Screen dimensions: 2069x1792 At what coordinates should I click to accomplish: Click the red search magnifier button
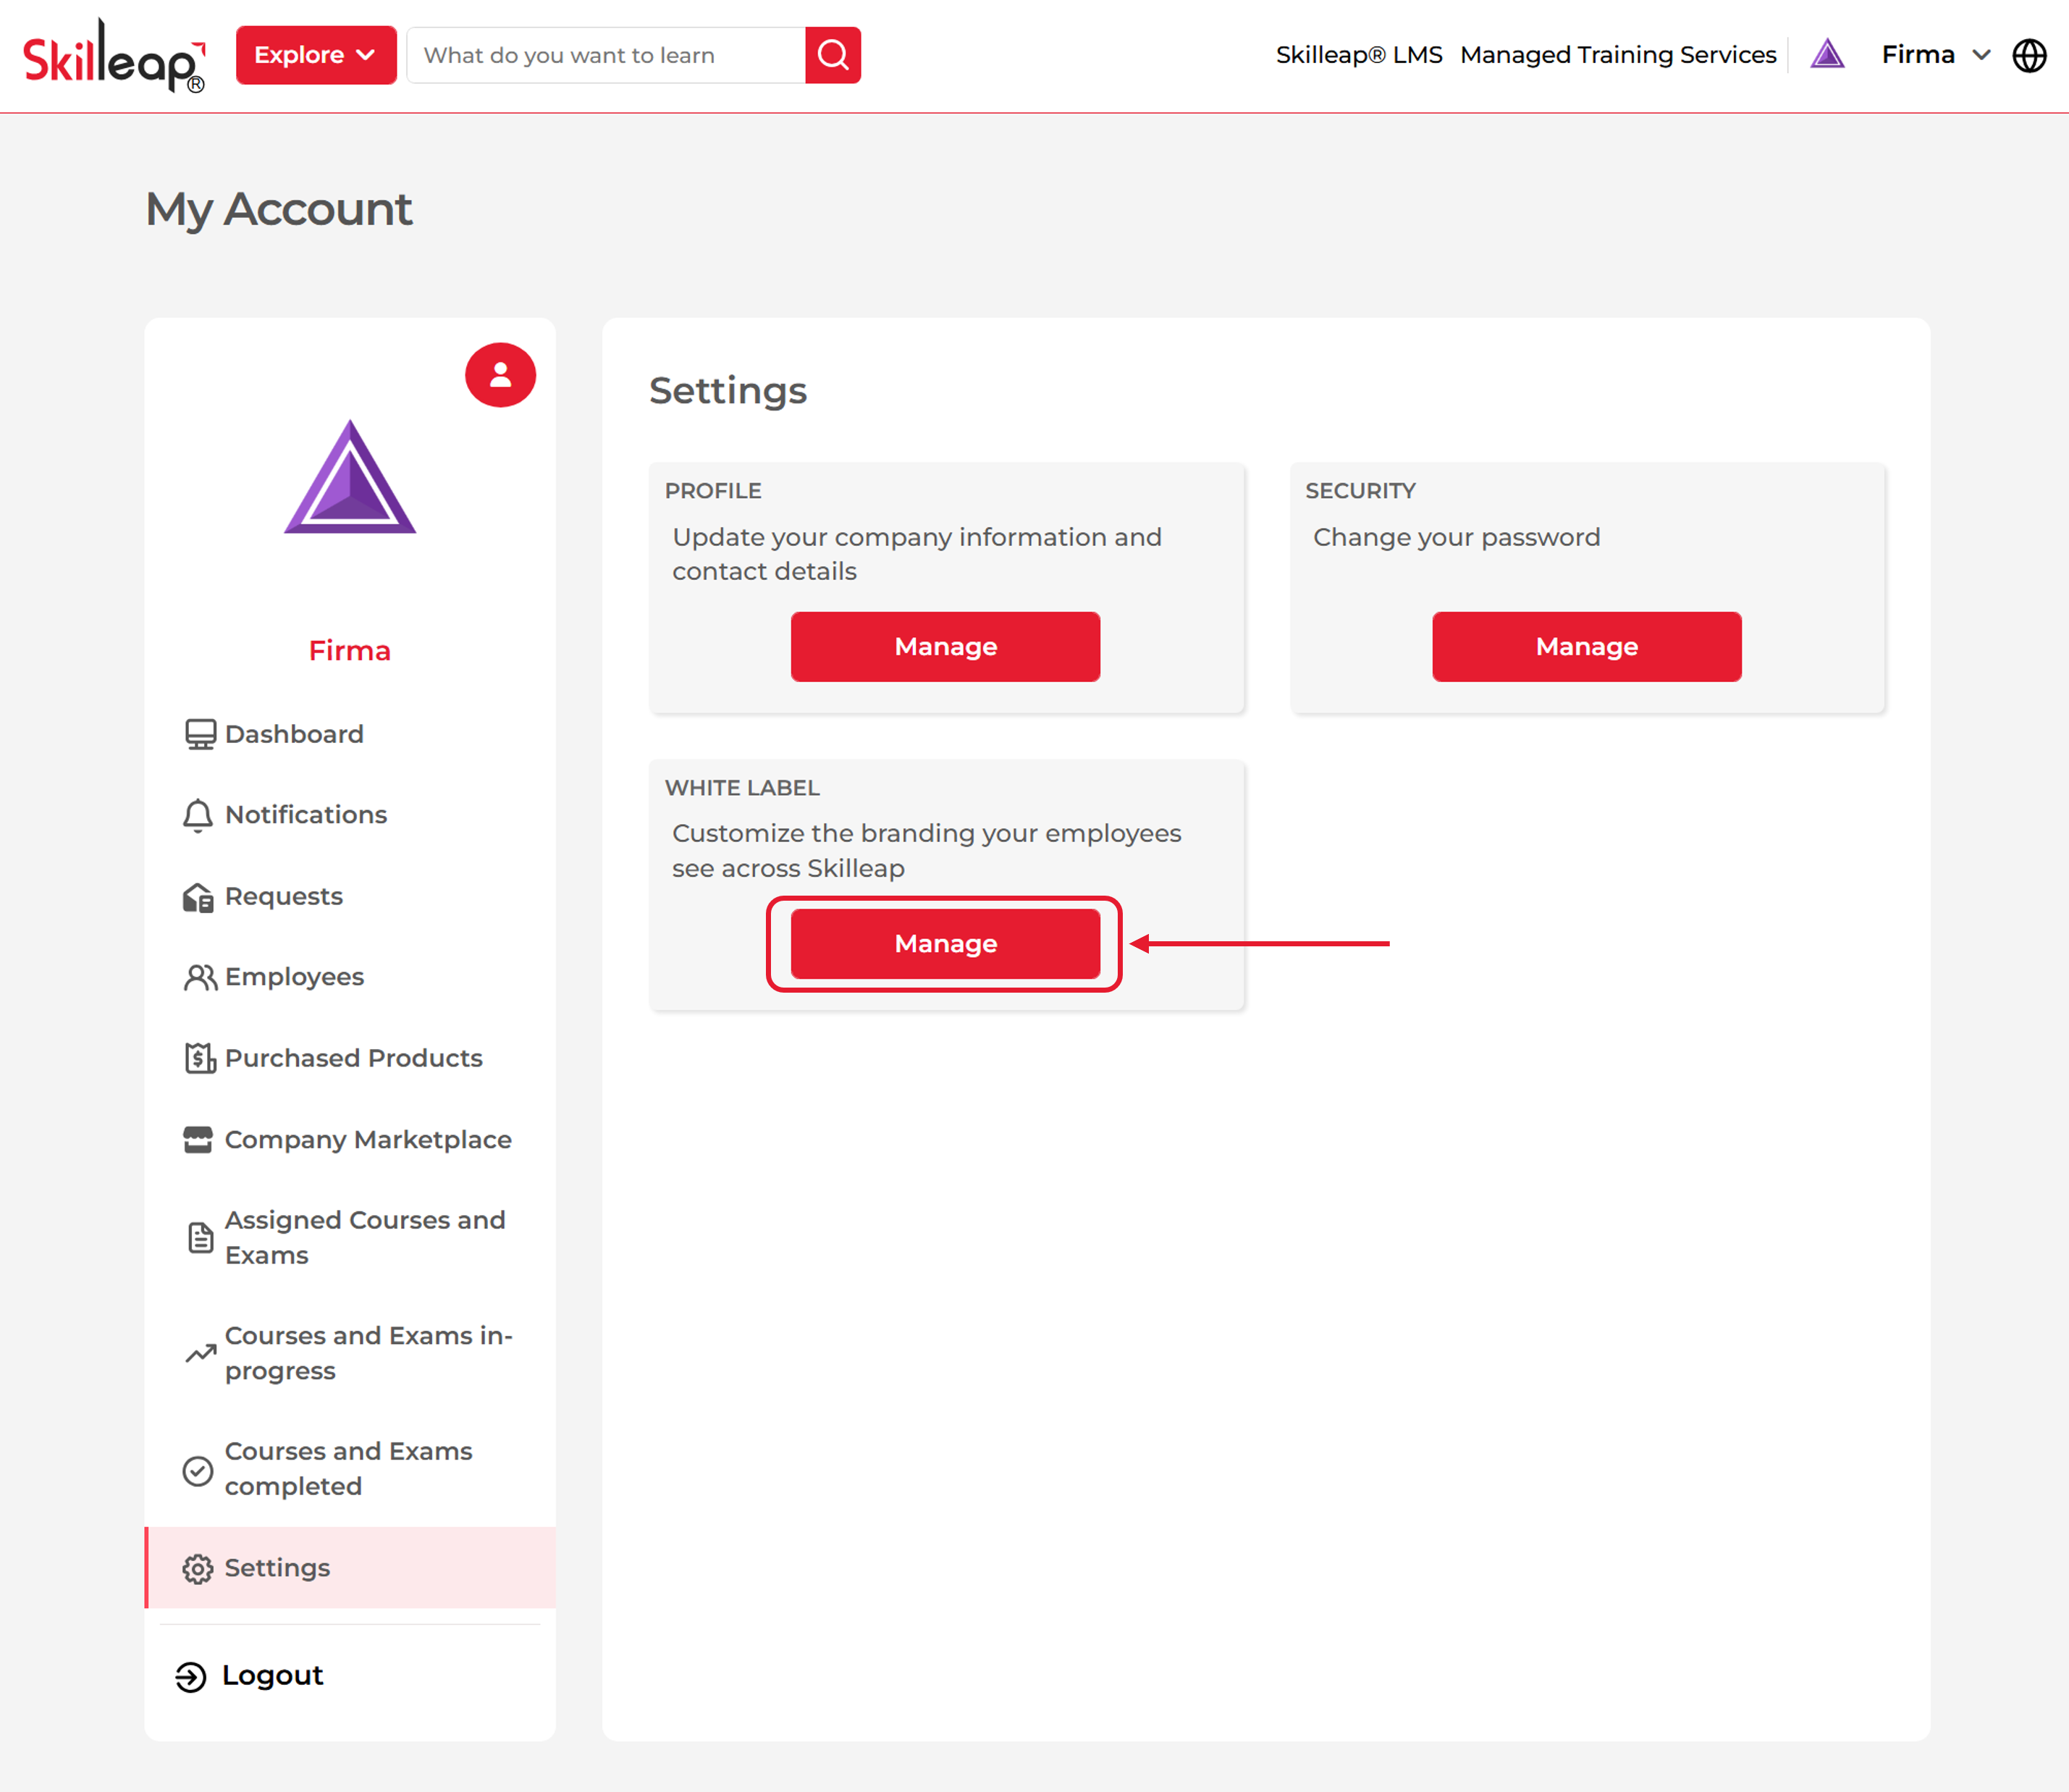833,55
